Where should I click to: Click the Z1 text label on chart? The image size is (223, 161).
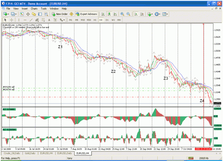(60, 47)
